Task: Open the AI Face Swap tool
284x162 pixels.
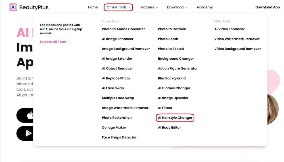Action: click(113, 88)
